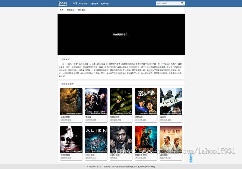This screenshot has width=242, height=169.
Task: Open 电影专区 in the top navigation
Action: pyautogui.click(x=83, y=3)
